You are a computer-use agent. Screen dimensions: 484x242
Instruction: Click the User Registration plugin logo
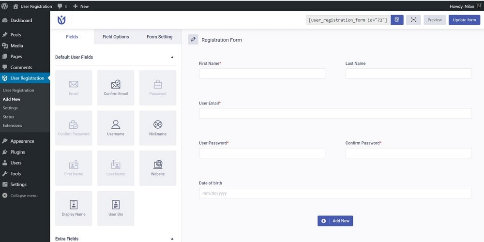(x=61, y=20)
